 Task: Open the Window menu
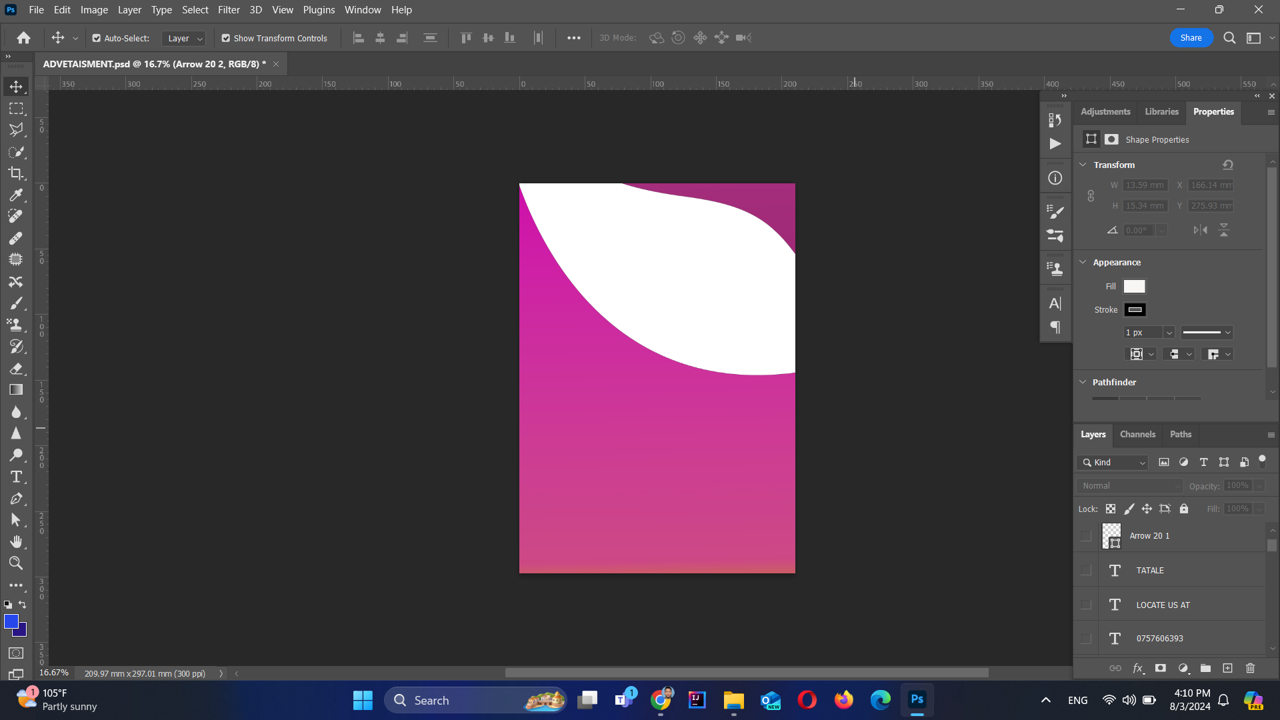tap(363, 10)
